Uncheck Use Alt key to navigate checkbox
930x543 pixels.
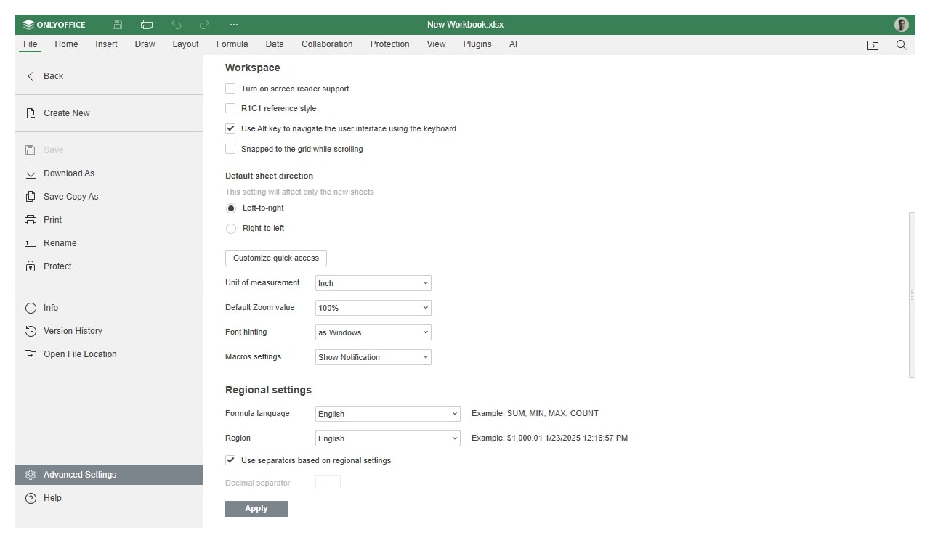230,128
